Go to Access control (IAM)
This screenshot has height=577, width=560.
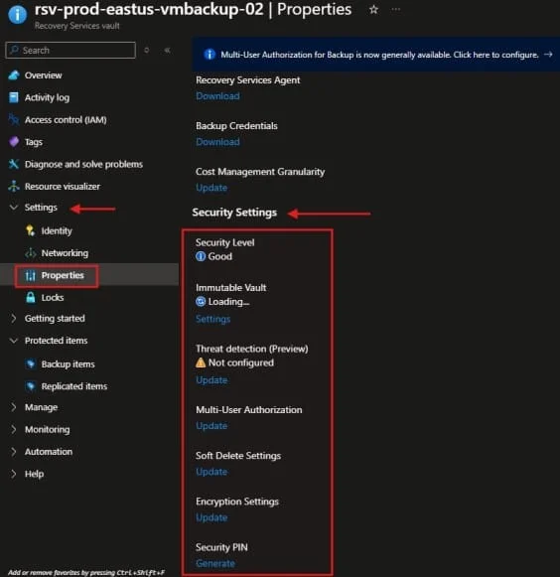(66, 120)
